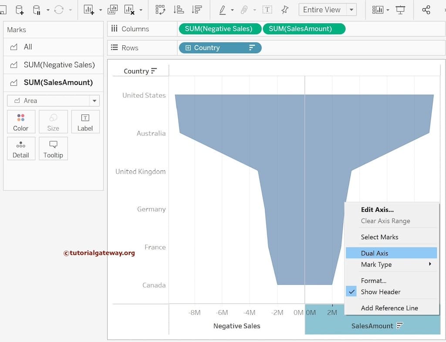
Task: Sort descending using the toolbar icon
Action: pyautogui.click(x=197, y=10)
